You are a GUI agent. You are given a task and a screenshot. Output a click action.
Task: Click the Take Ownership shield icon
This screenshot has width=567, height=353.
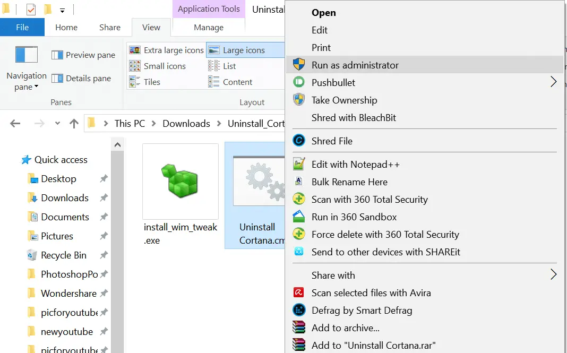(299, 99)
